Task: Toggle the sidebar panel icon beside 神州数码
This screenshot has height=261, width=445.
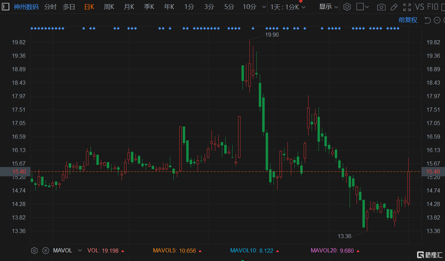Action: [x=6, y=7]
